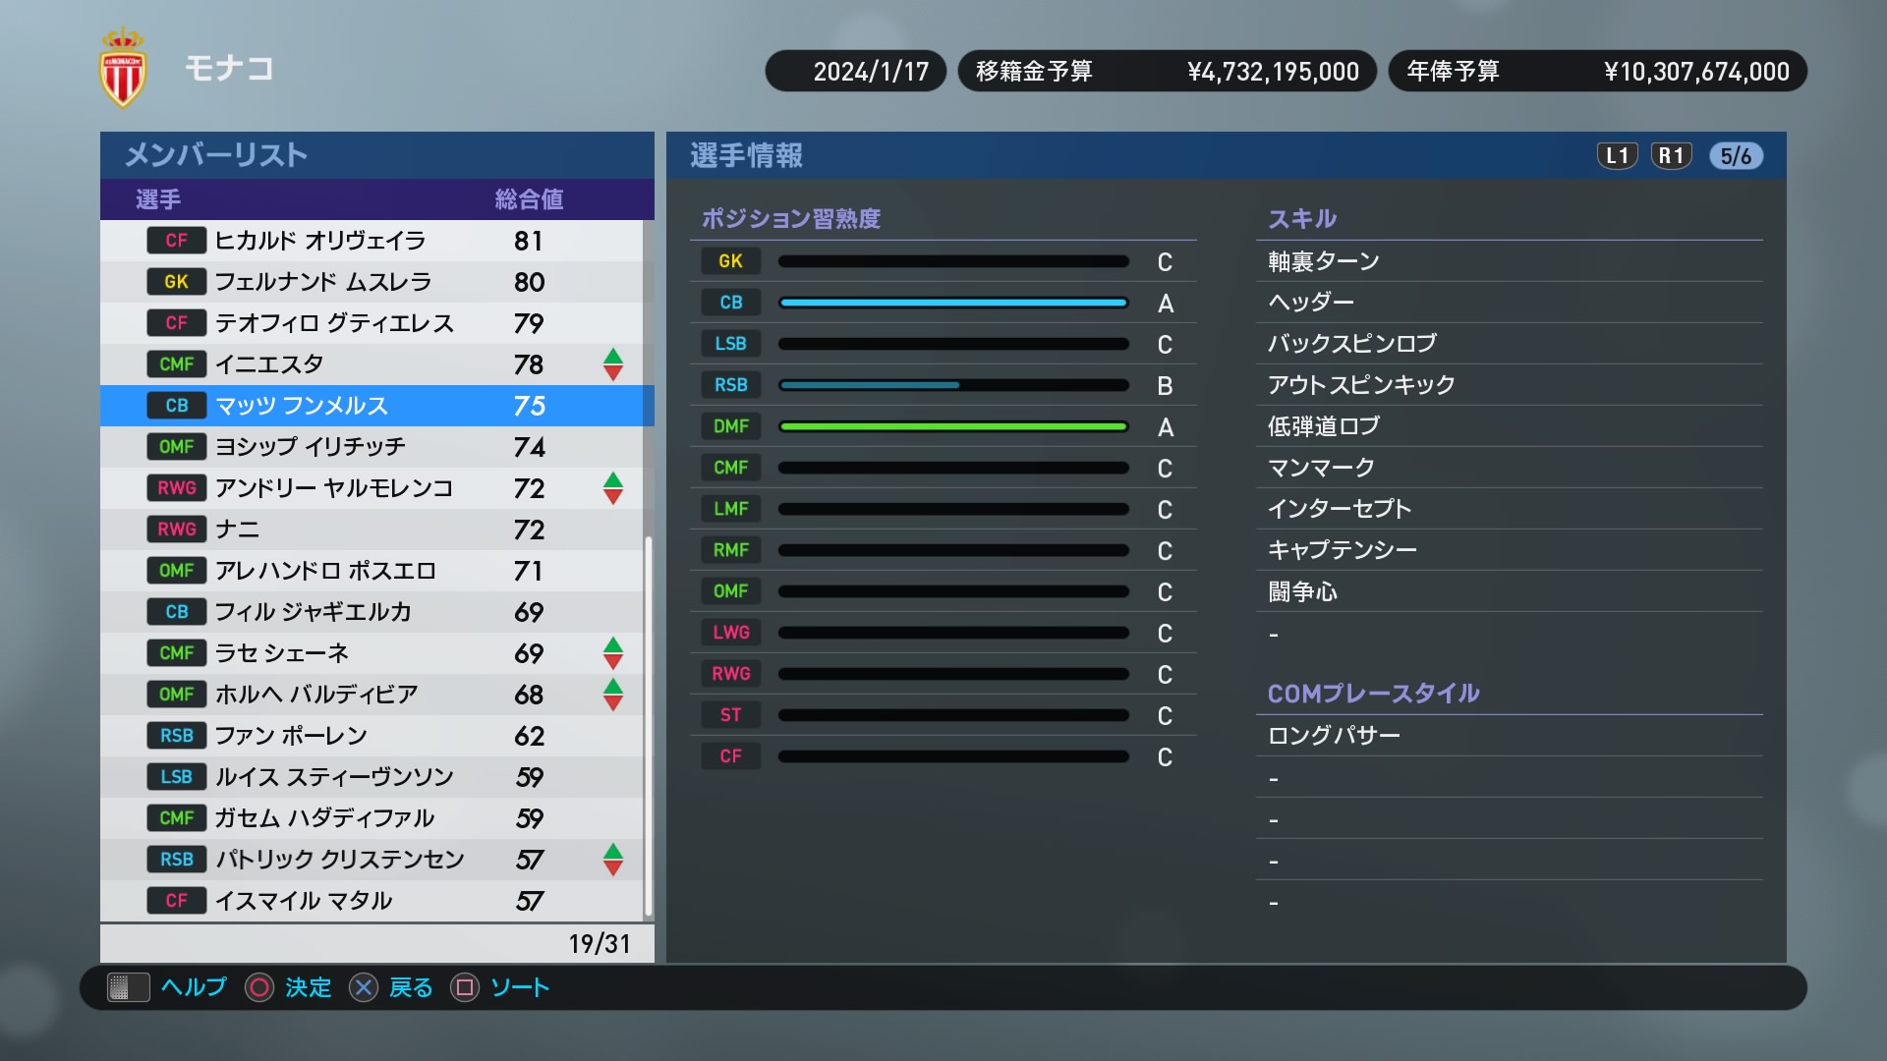This screenshot has height=1061, width=1887.
Task: Select the player ヒカルド オリヴェイラ
Action: pos(320,241)
